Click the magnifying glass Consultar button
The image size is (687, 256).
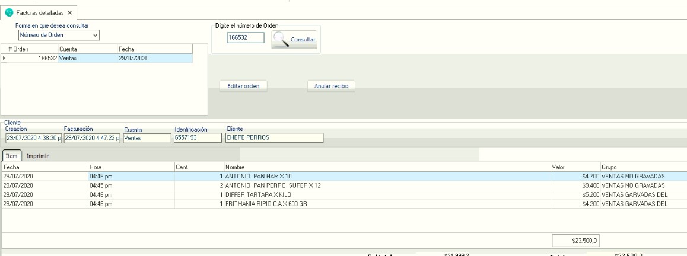click(295, 39)
